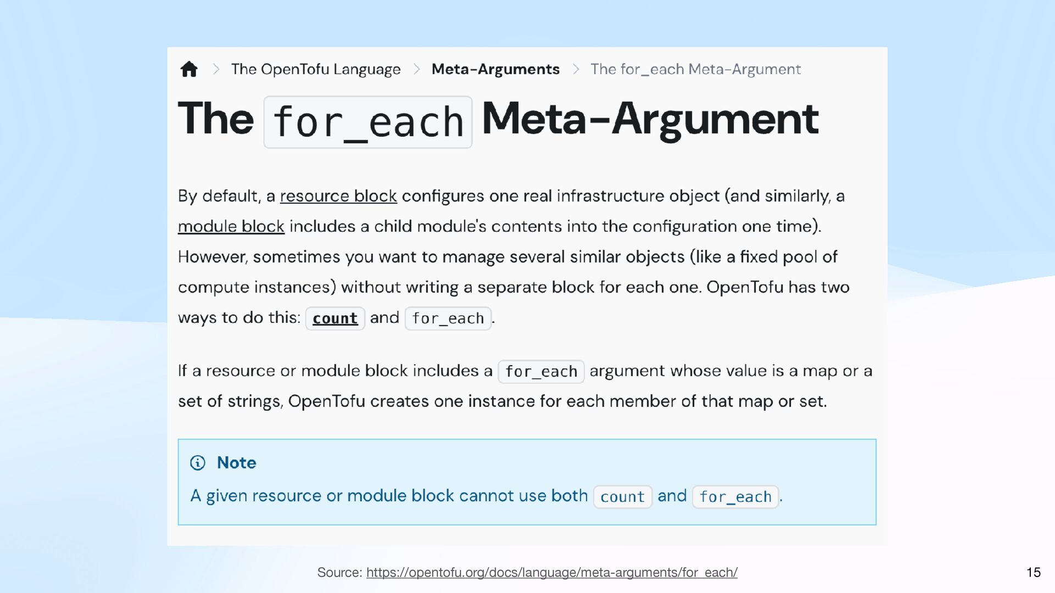The width and height of the screenshot is (1055, 593).
Task: Click for_each code after 'count and'
Action: (x=448, y=318)
